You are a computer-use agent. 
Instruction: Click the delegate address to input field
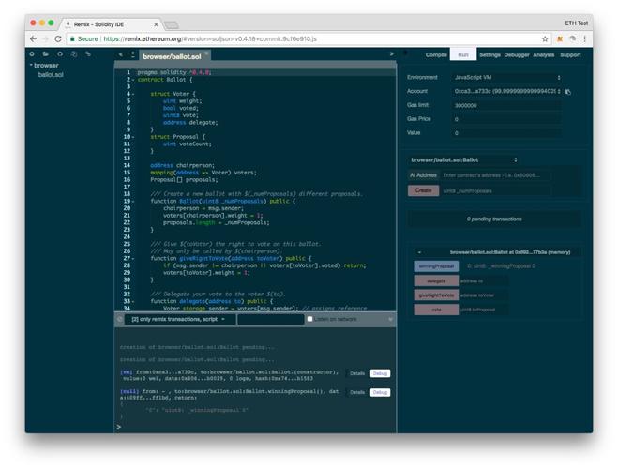pyautogui.click(x=484, y=281)
